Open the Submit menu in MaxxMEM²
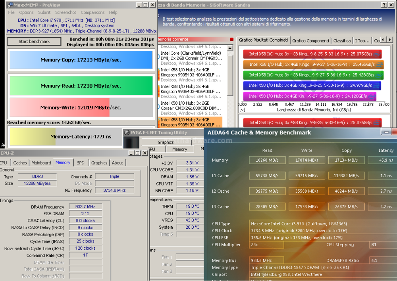The image size is (397, 281). 44,12
